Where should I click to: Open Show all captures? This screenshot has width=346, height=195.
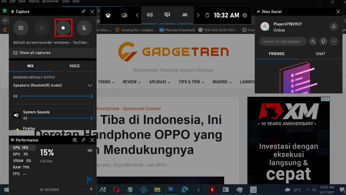(32, 53)
